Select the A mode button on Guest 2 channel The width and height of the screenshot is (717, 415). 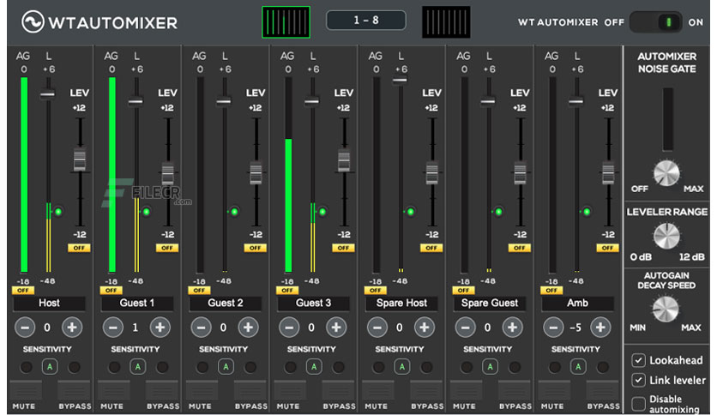tap(226, 366)
